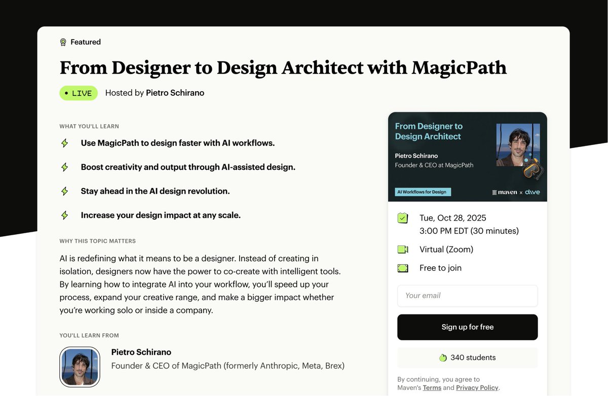
Task: Click the lightning icon beside 'Use MagicPath to design faster'
Action: coord(64,143)
